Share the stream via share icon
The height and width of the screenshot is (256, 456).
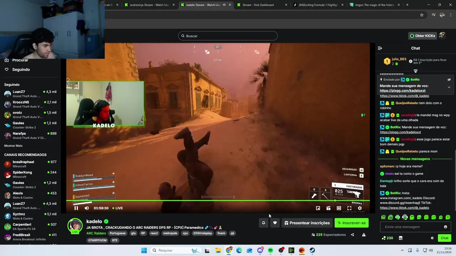352,235
